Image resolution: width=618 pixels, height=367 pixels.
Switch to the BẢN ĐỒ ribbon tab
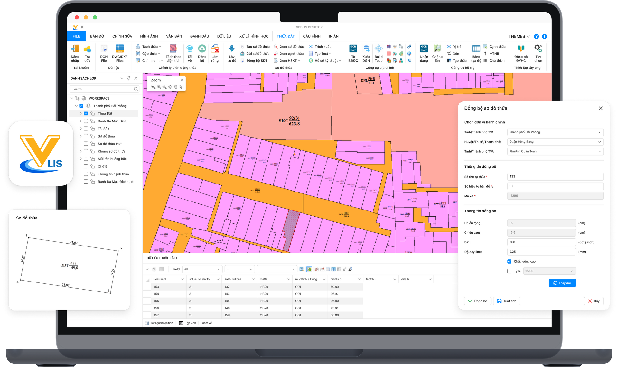(x=97, y=36)
